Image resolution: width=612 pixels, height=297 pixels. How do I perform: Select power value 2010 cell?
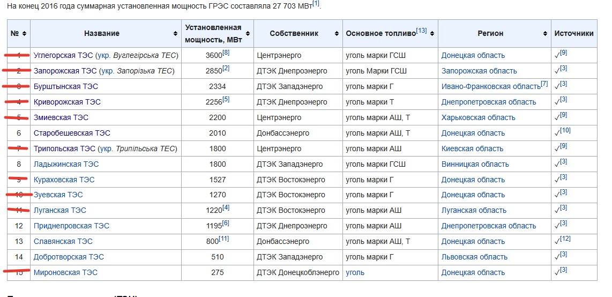coord(218,133)
